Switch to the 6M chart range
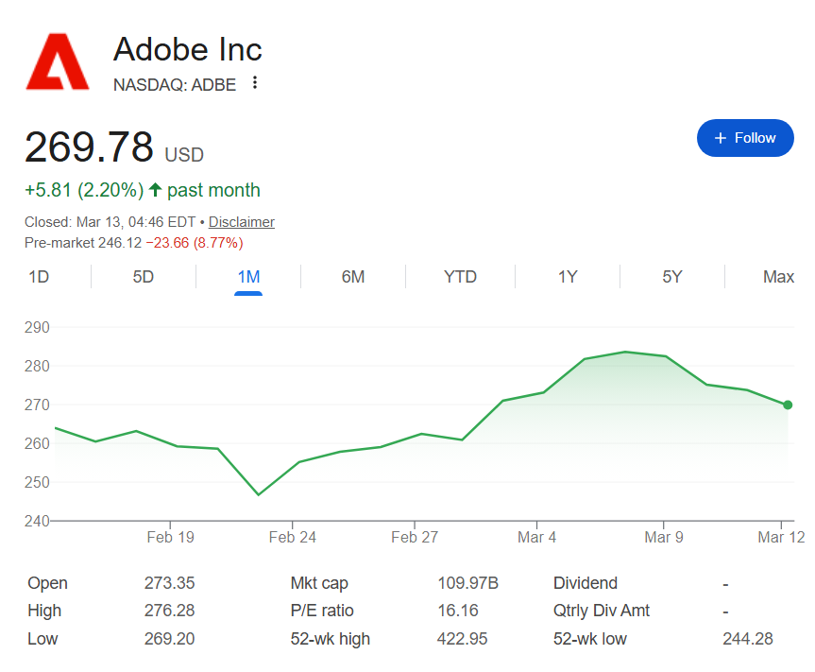This screenshot has height=672, width=815. click(x=352, y=277)
